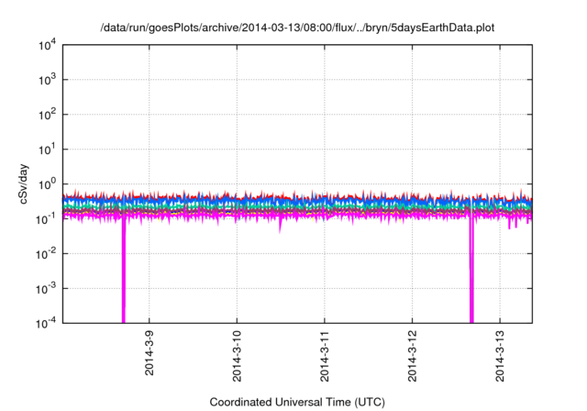The width and height of the screenshot is (587, 411).
Task: Click the 2014-3-11 date tick label
Action: [x=325, y=356]
